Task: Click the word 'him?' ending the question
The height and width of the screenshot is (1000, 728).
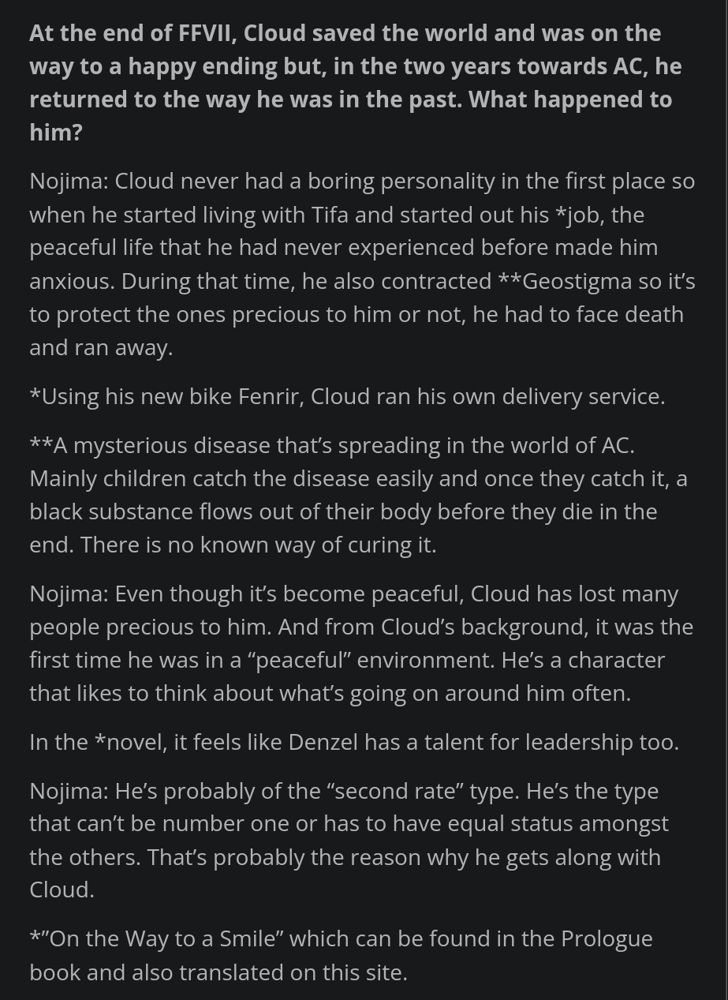Action: coord(56,132)
